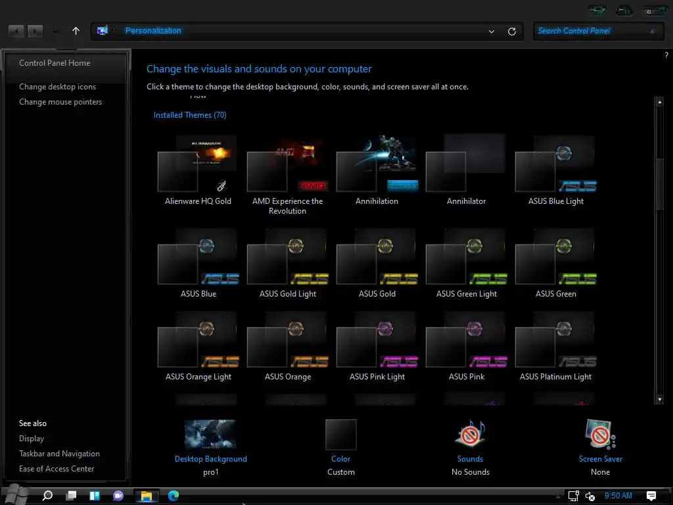Choose the ASUS Platinum Light theme
673x505 pixels.
pos(556,346)
